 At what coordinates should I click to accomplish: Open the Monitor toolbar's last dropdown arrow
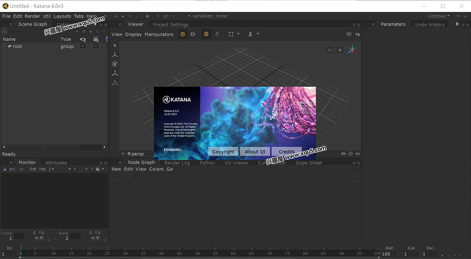(x=103, y=169)
